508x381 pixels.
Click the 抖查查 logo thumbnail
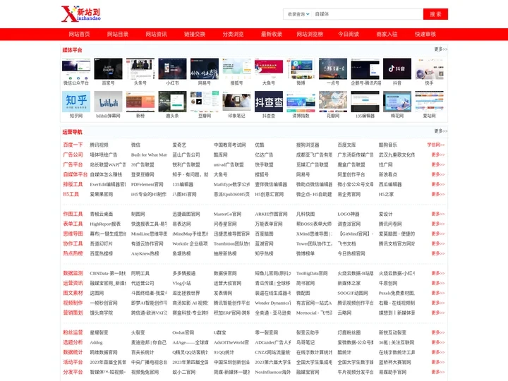269,102
